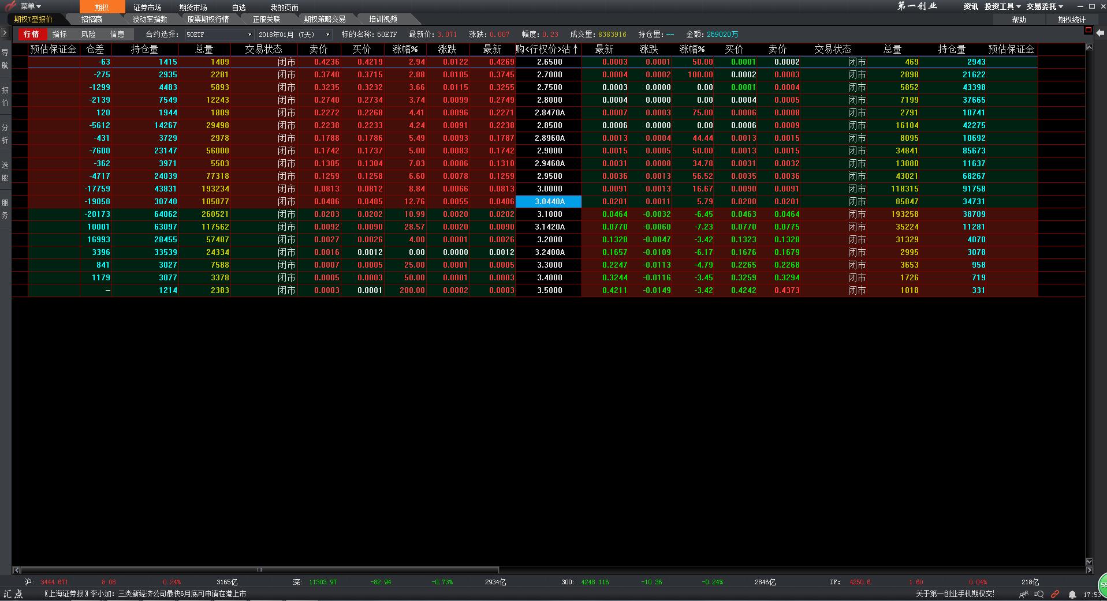
Task: Open the notification bell icon
Action: coord(1072,594)
